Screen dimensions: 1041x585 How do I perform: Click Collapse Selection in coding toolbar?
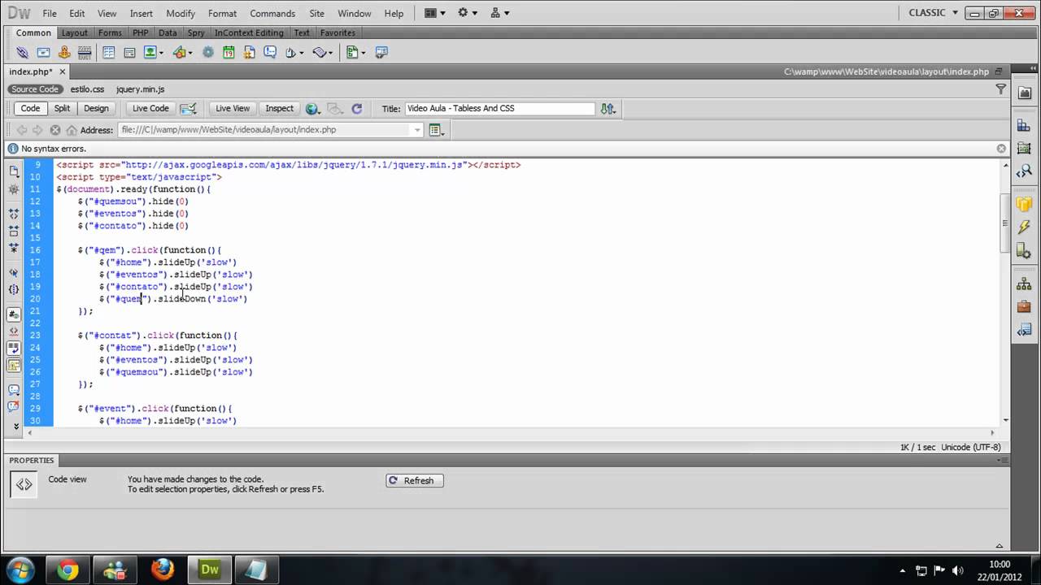tap(14, 230)
